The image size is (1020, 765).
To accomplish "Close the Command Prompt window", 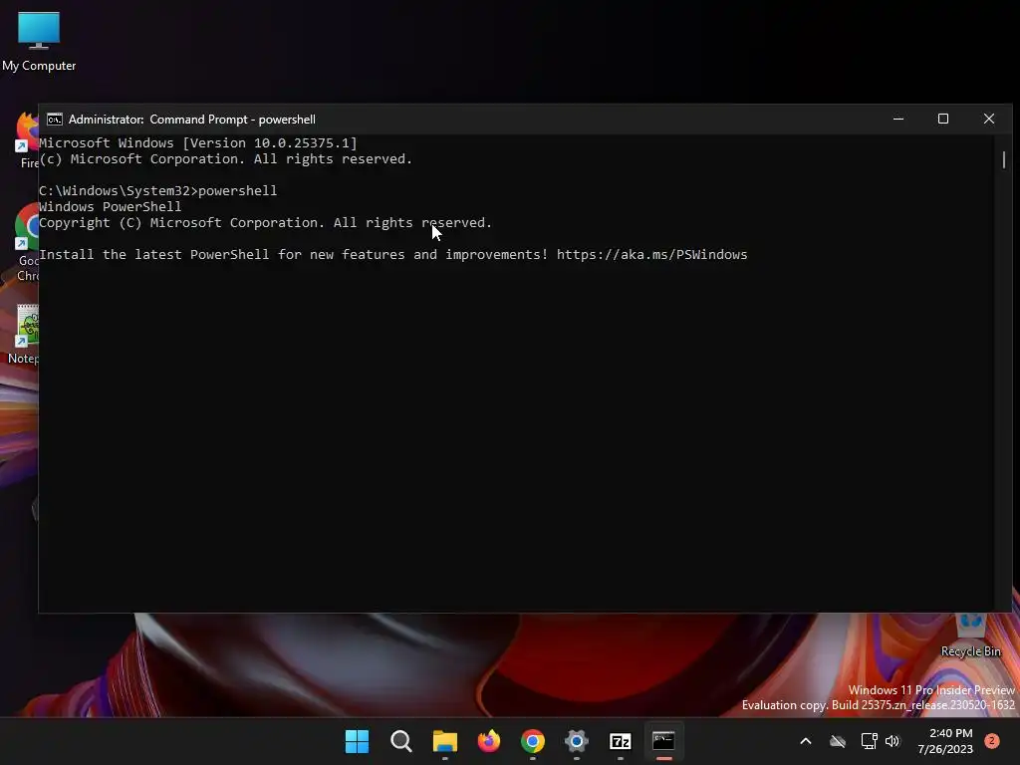I will pos(989,120).
